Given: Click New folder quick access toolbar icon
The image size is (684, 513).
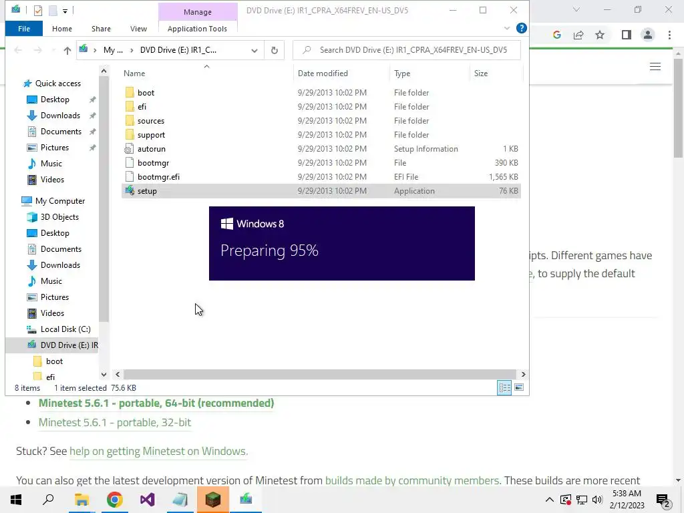Looking at the screenshot, I should [53, 10].
